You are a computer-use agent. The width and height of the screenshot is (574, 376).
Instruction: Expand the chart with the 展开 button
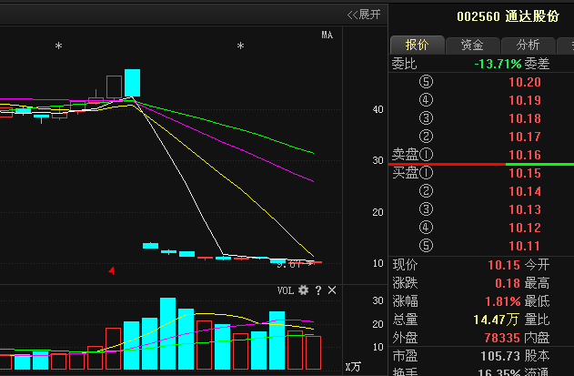(364, 15)
